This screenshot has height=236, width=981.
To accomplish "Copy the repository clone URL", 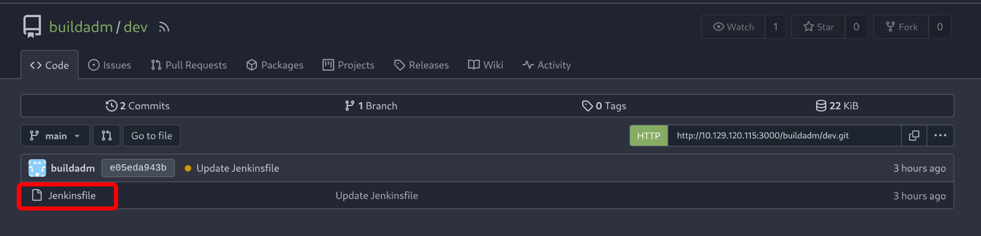I will click(914, 136).
